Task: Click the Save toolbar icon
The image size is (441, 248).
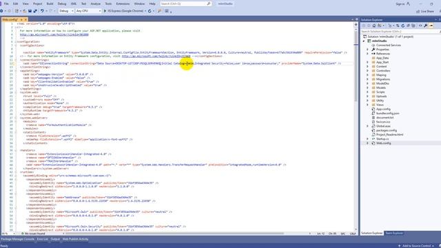Action: pos(30,11)
